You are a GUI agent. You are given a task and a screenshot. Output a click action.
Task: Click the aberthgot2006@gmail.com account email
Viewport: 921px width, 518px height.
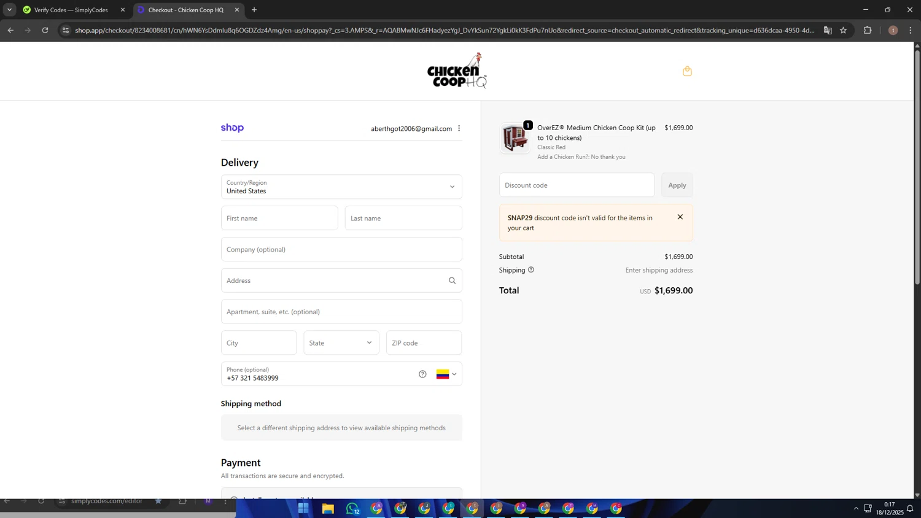[x=411, y=128]
